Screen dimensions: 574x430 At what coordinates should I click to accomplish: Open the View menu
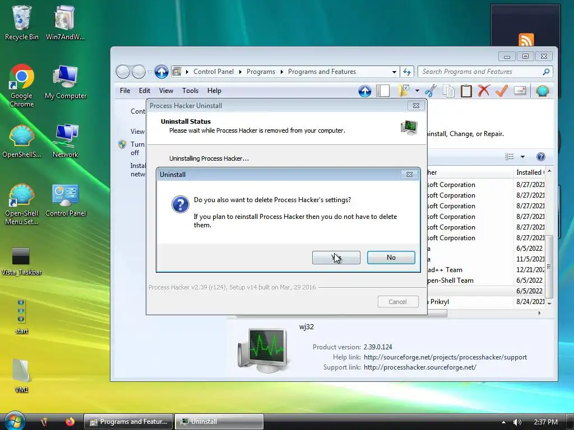click(166, 91)
